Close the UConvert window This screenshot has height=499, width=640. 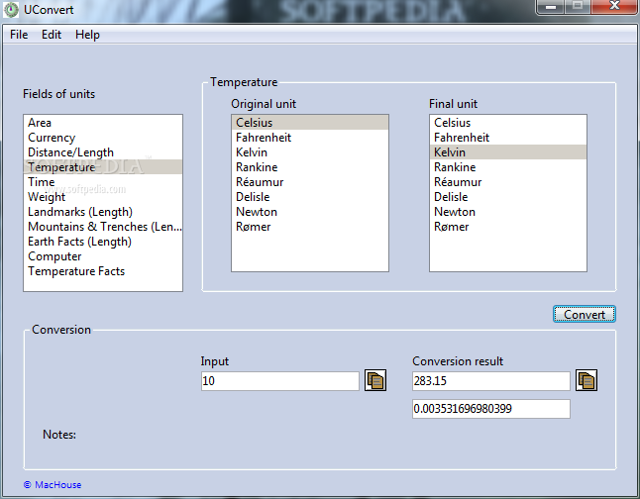point(614,7)
